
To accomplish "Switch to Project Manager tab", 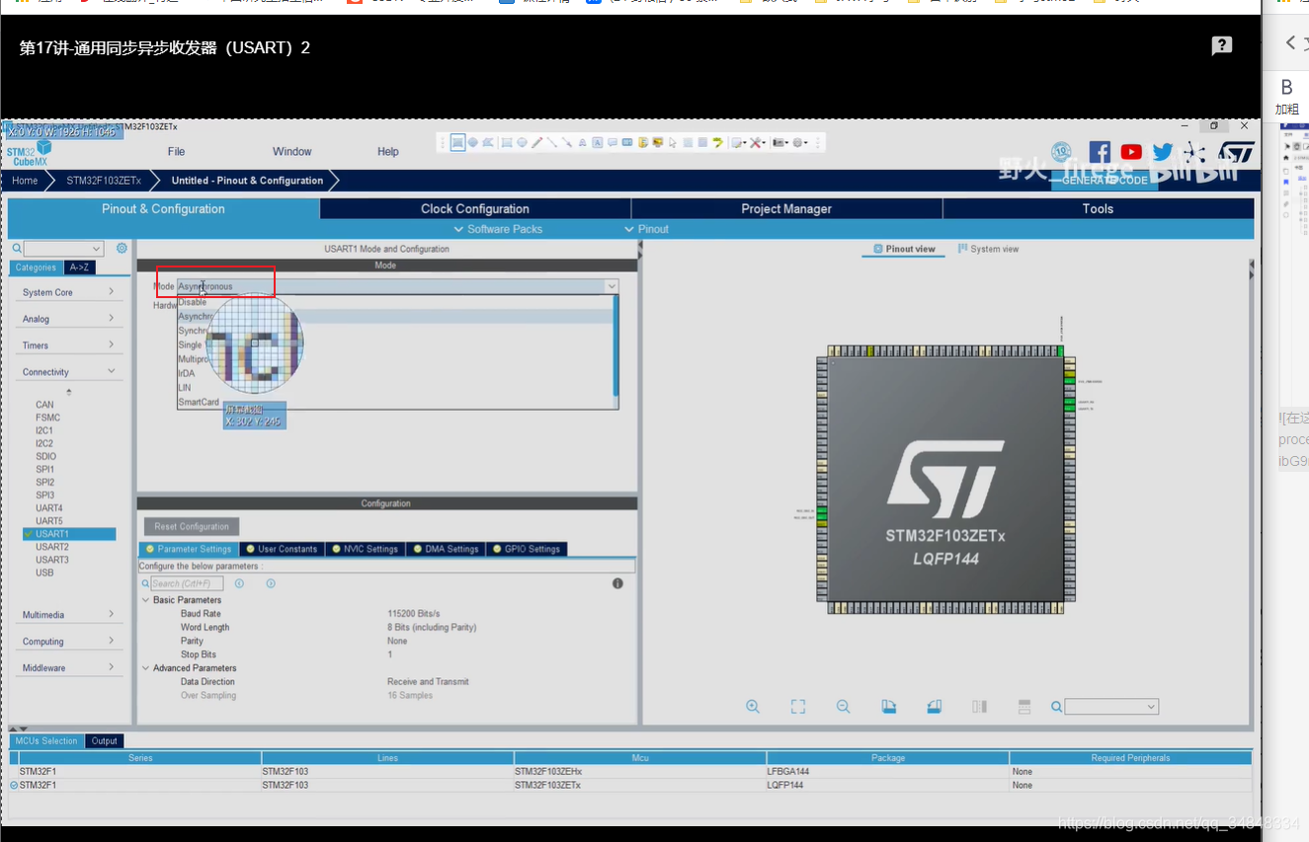I will pyautogui.click(x=786, y=208).
